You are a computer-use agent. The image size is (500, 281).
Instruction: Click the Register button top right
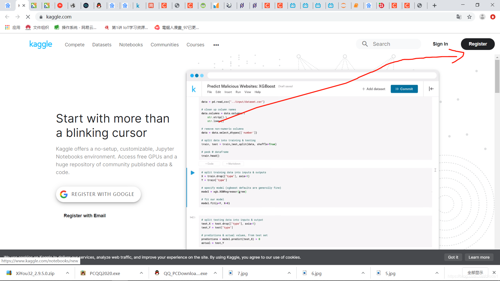point(477,44)
